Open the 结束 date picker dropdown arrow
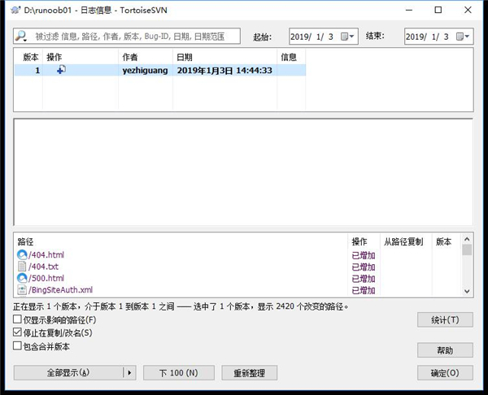488x395 pixels. (x=468, y=37)
